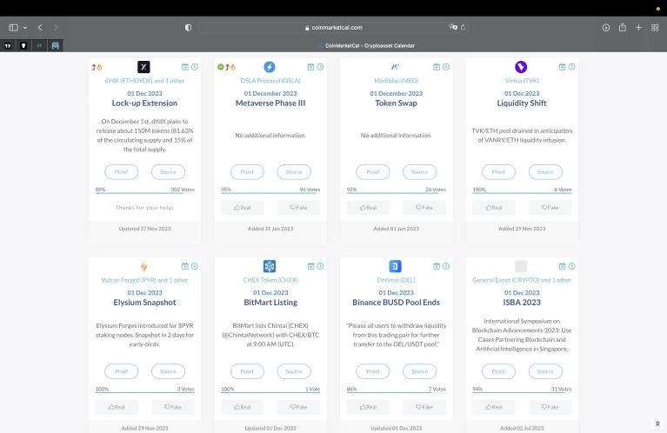Select the CoinMarketCal - Cryptoasset Calendar tab
This screenshot has width=667, height=433.
[365, 45]
